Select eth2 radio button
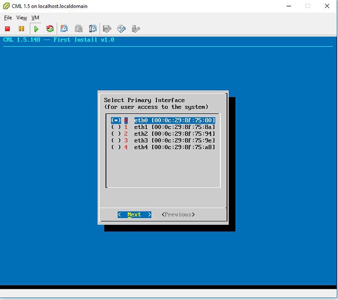Viewport: 338px width, 300px height. click(x=116, y=134)
